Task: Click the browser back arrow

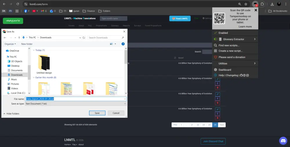Action: click(4, 4)
